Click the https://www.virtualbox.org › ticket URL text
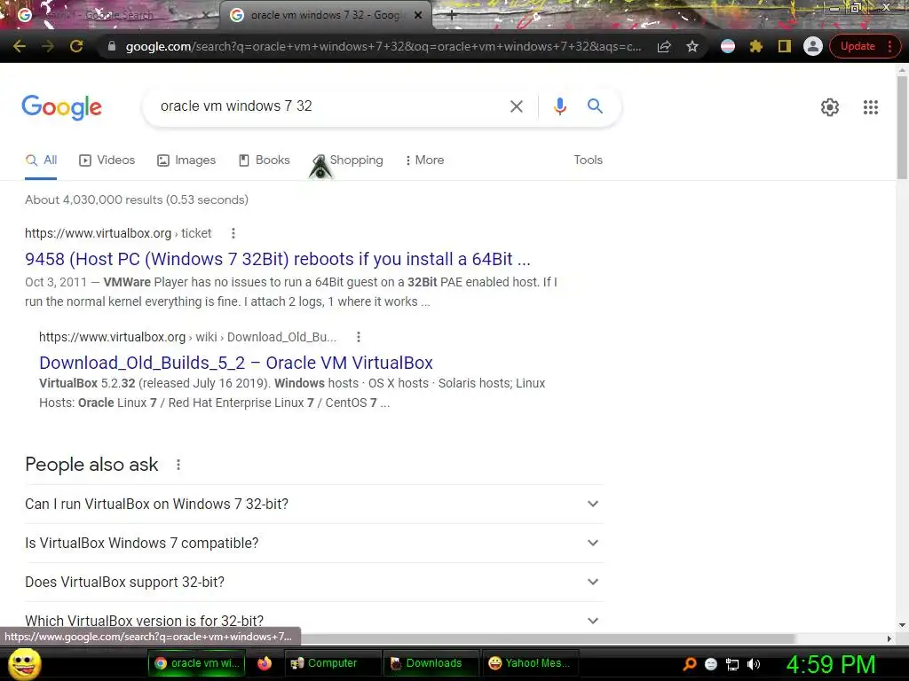This screenshot has height=681, width=909. tap(118, 233)
